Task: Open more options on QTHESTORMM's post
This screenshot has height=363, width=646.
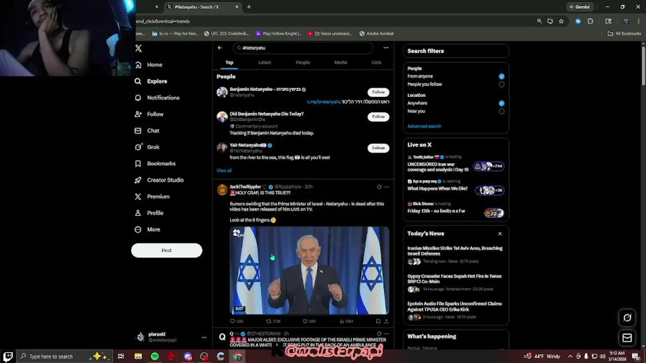Action: point(387,334)
